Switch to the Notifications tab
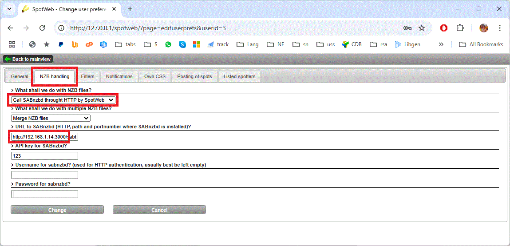This screenshot has height=246, width=510. 119,76
